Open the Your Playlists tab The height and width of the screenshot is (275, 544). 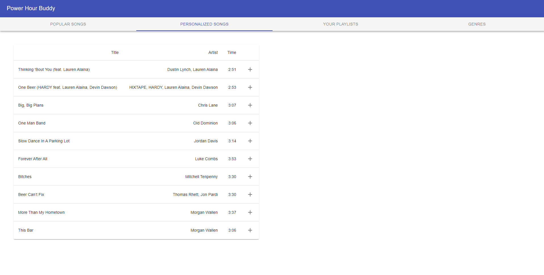coord(341,24)
